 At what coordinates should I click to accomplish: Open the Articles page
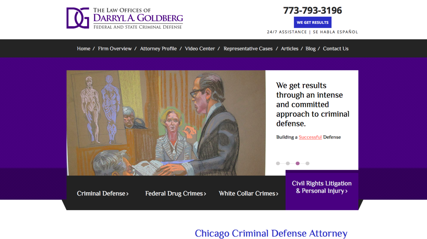[x=290, y=49]
